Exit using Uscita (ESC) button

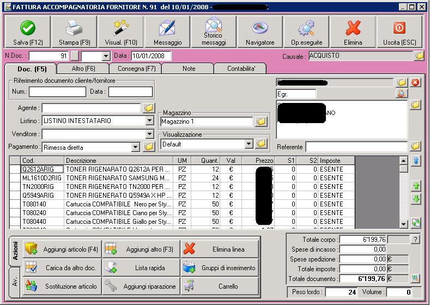(x=399, y=32)
